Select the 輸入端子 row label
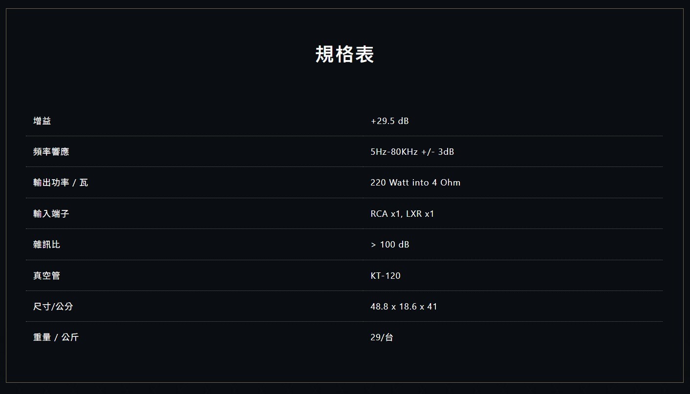This screenshot has width=690, height=394. tap(51, 214)
